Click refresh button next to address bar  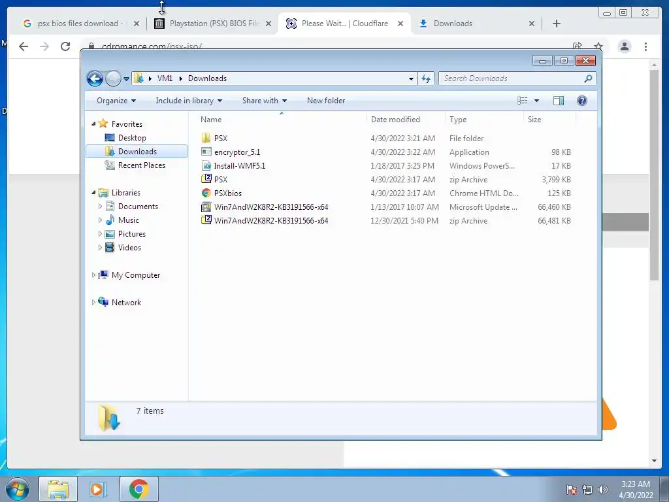(x=426, y=78)
